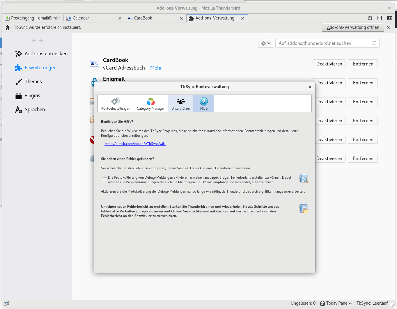Remove the CardBook extension
397x309 pixels.
(363, 64)
